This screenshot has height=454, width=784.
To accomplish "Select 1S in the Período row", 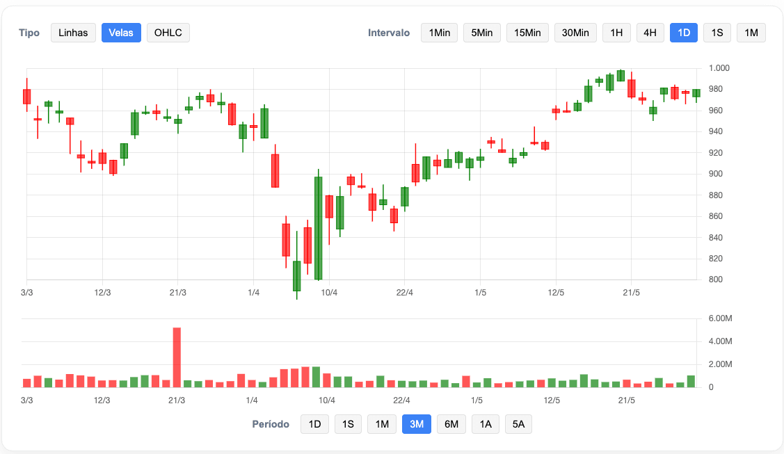I will pos(348,424).
